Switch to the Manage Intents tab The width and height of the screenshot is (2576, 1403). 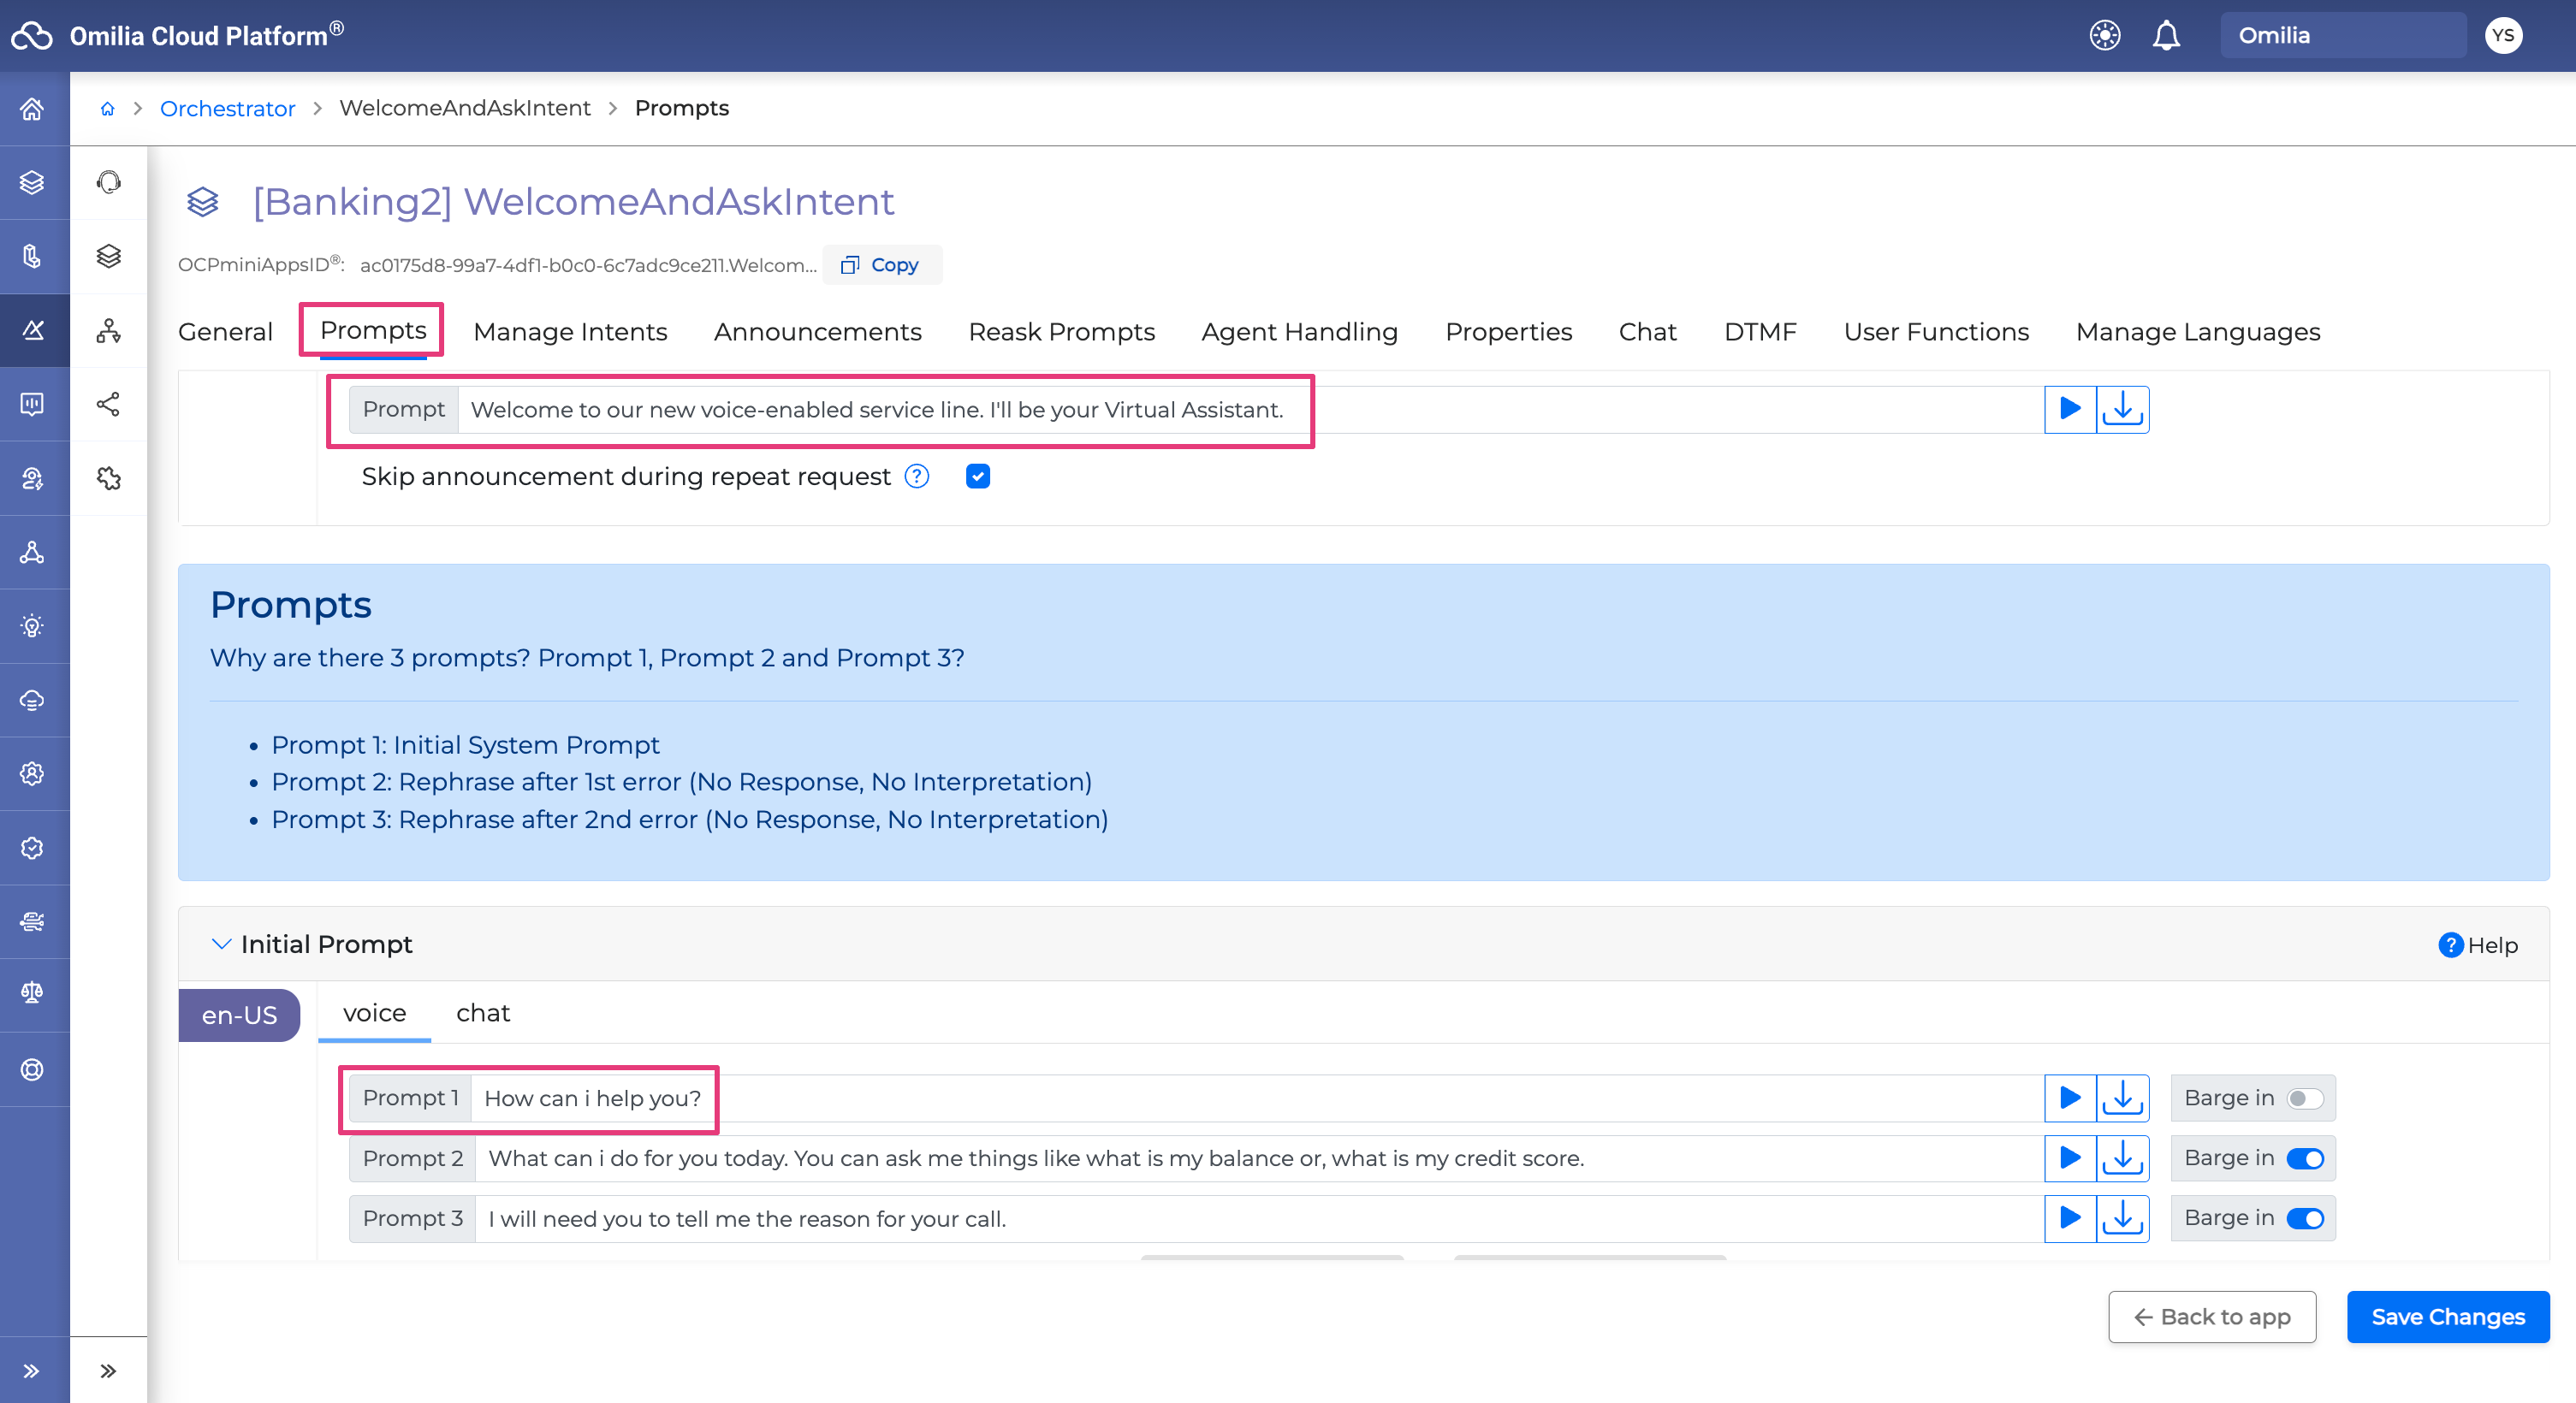570,332
